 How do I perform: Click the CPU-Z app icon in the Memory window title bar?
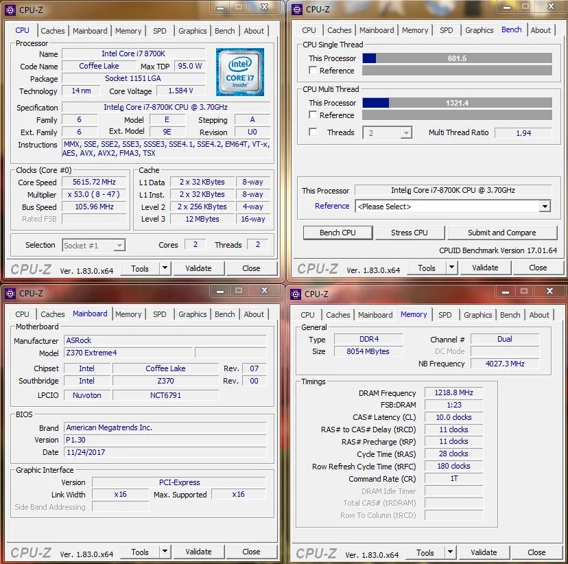[x=296, y=294]
